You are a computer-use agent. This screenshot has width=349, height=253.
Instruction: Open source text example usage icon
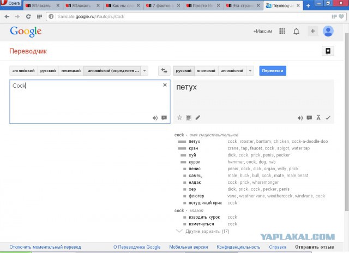click(x=164, y=118)
